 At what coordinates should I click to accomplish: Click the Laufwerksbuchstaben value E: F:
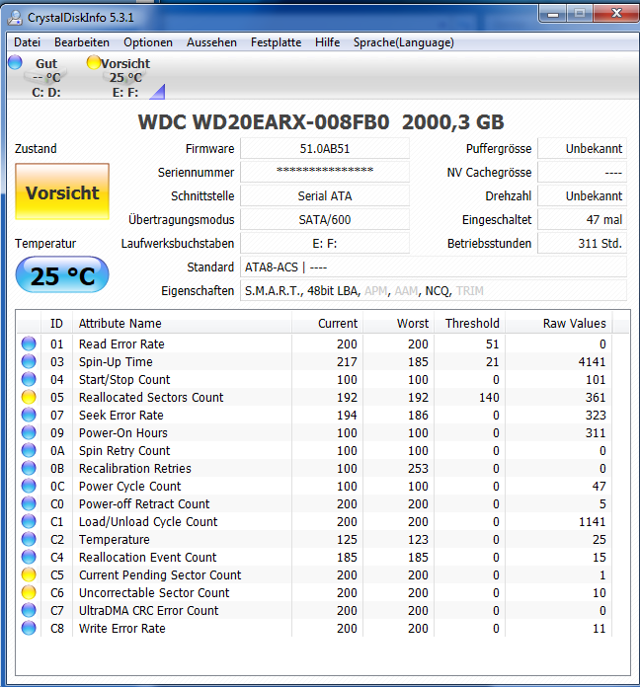click(x=325, y=243)
